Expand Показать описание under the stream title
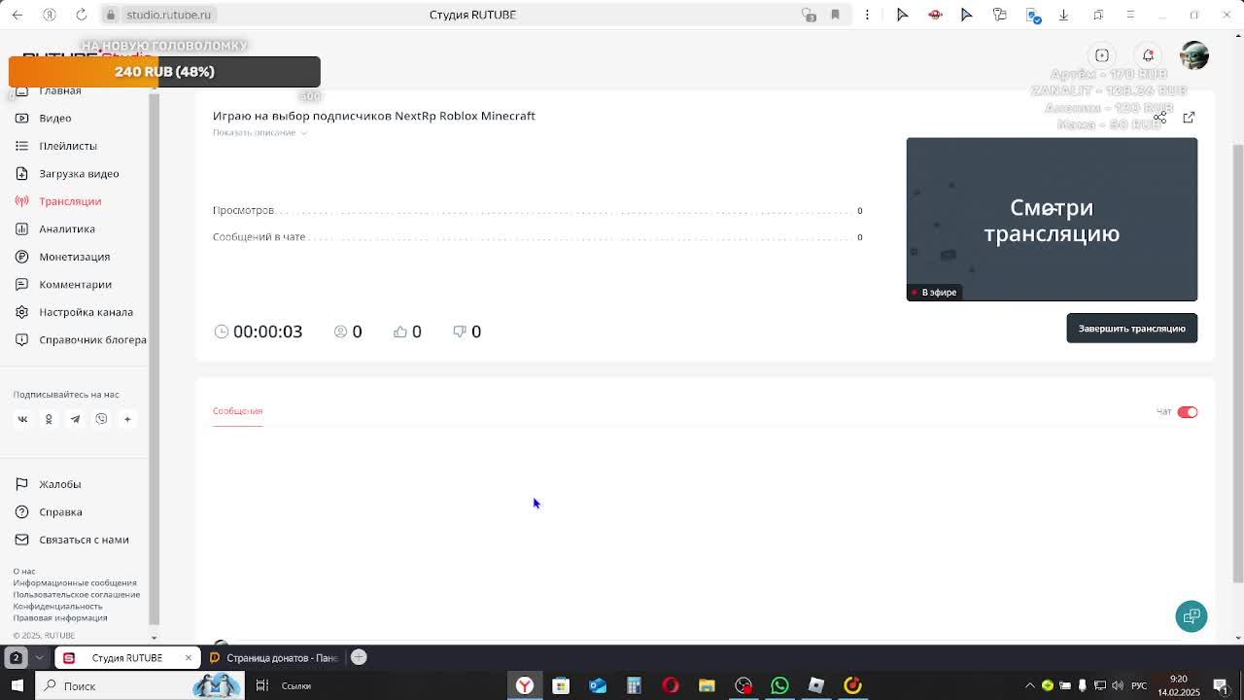This screenshot has width=1244, height=700. pos(259,132)
